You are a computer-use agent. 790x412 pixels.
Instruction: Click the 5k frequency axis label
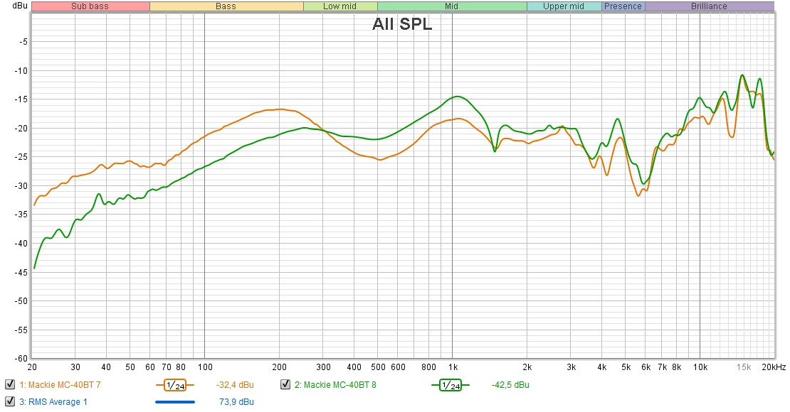coord(626,367)
